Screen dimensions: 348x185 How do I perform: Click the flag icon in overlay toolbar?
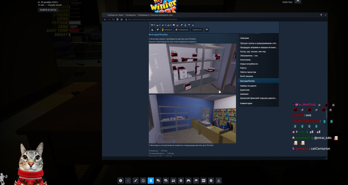[196, 181]
